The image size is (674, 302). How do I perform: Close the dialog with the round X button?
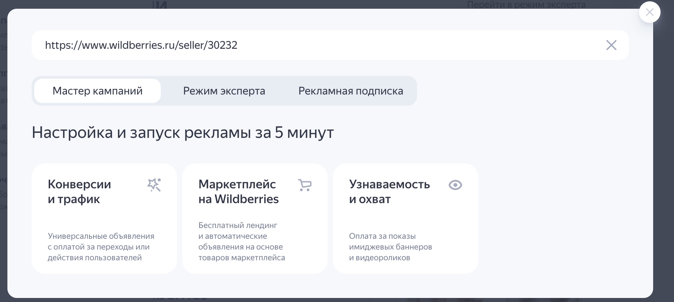click(x=649, y=12)
